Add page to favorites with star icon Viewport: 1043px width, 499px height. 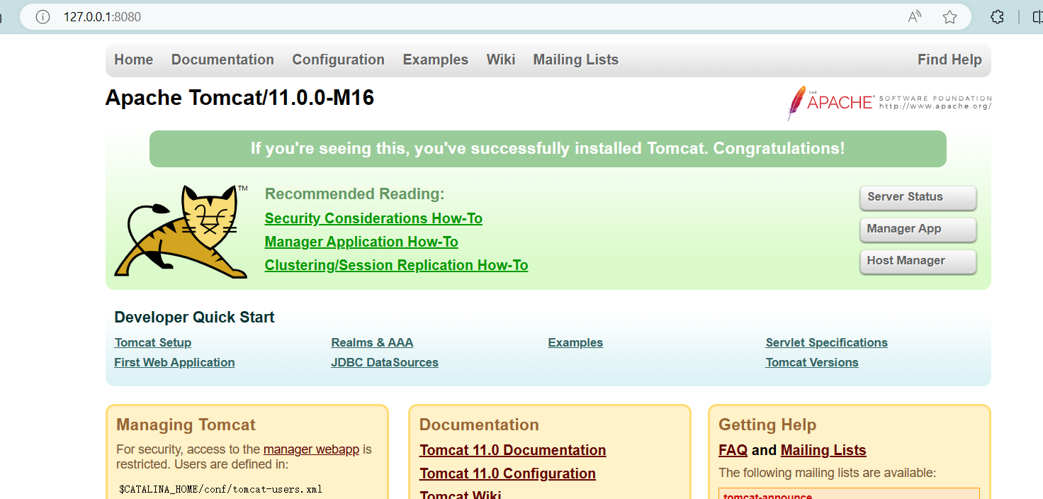click(949, 17)
